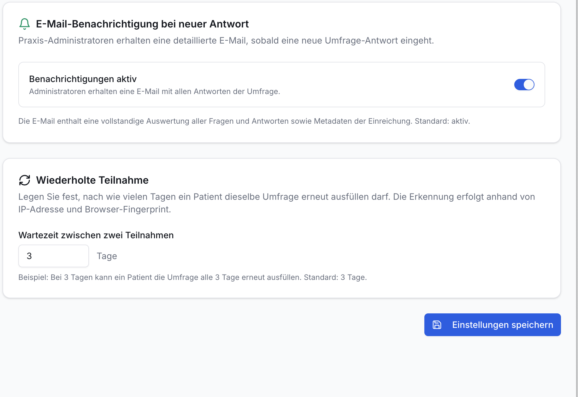Click the heading "E-Mail-Benachrichtigung bei neuer Antwort"
This screenshot has width=578, height=397.
[x=142, y=24]
